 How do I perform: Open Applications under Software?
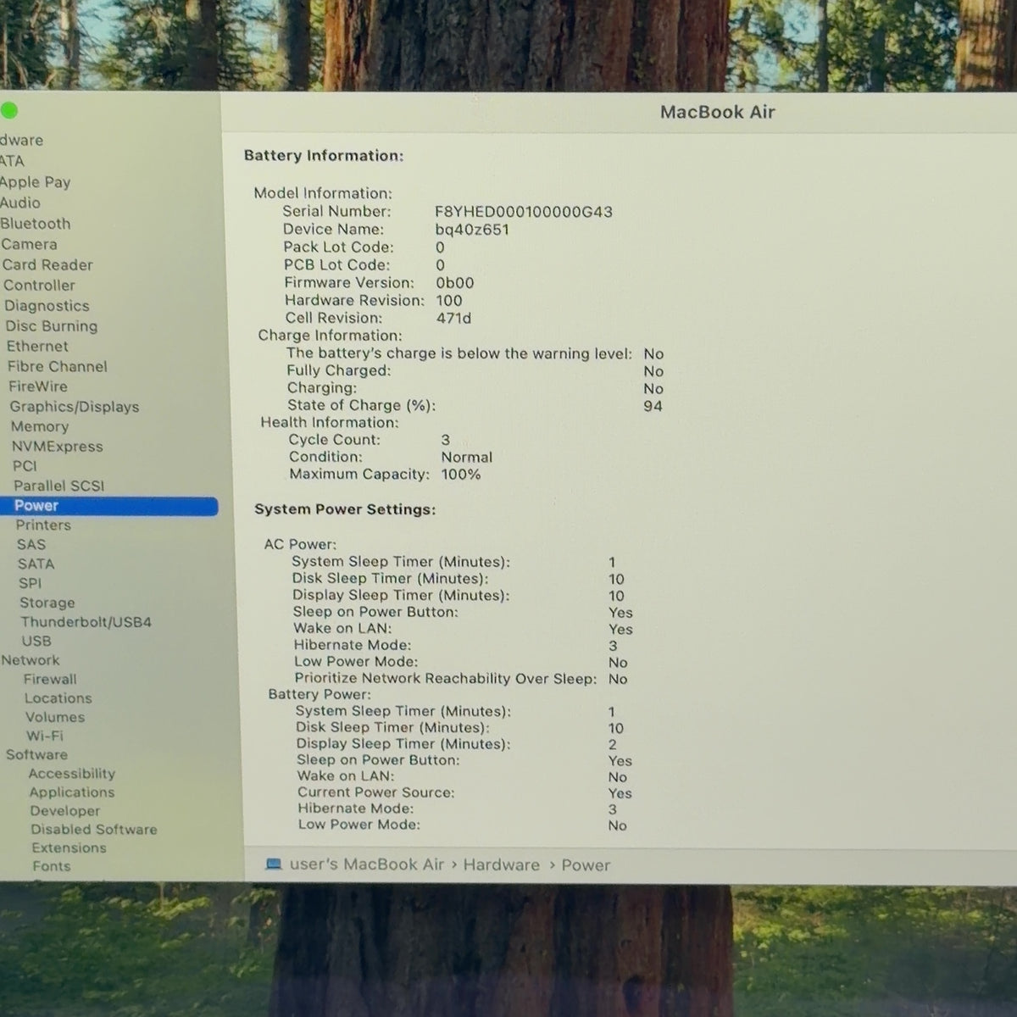72,792
